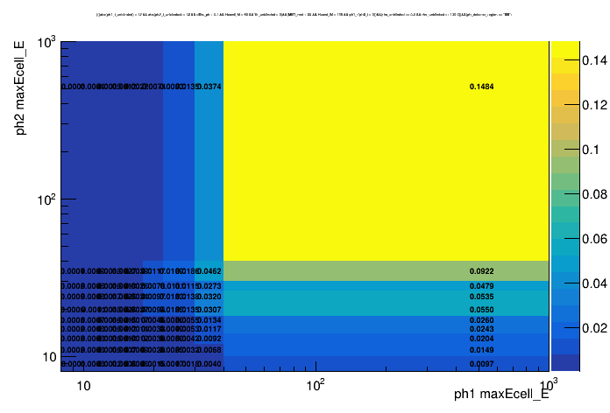The width and height of the screenshot is (610, 413).
Task: Click the yellow bin labeled 0.1484
Action: 481,87
